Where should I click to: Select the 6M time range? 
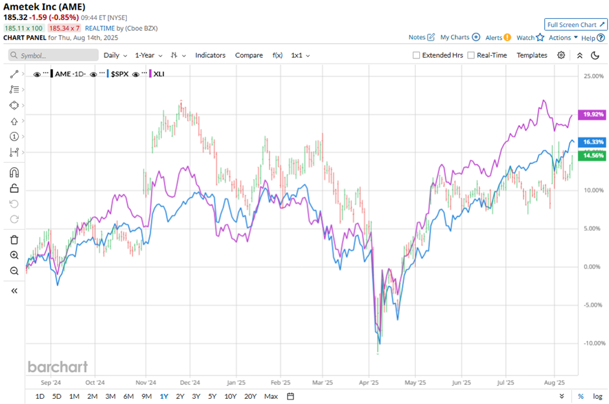coord(128,396)
